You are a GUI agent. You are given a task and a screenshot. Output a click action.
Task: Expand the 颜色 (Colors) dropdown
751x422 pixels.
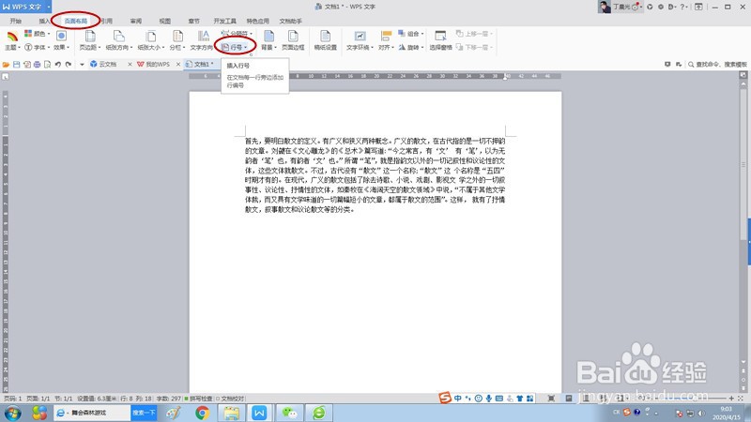(38, 34)
